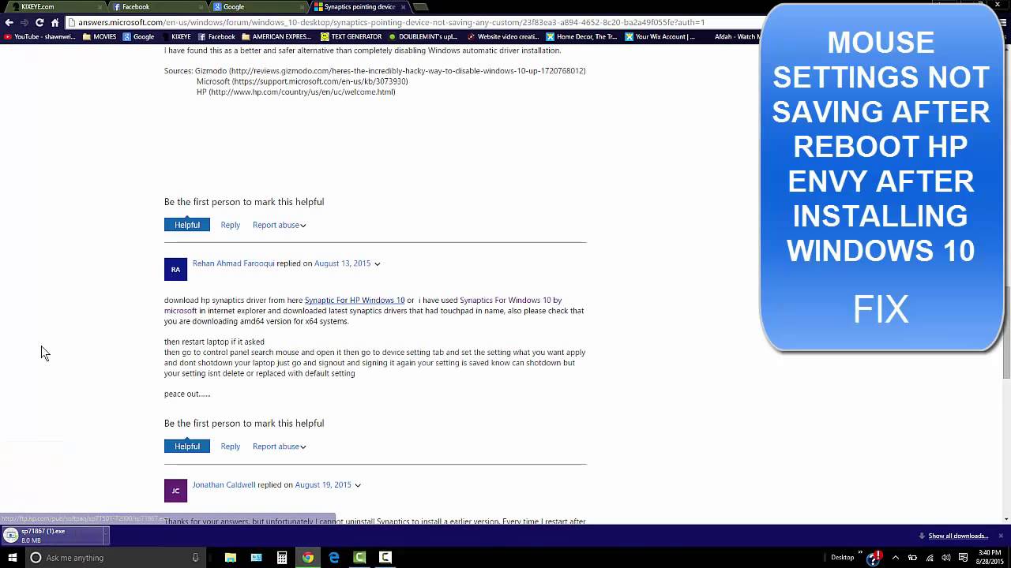
Task: Go back using browser back arrow
Action: click(x=9, y=22)
